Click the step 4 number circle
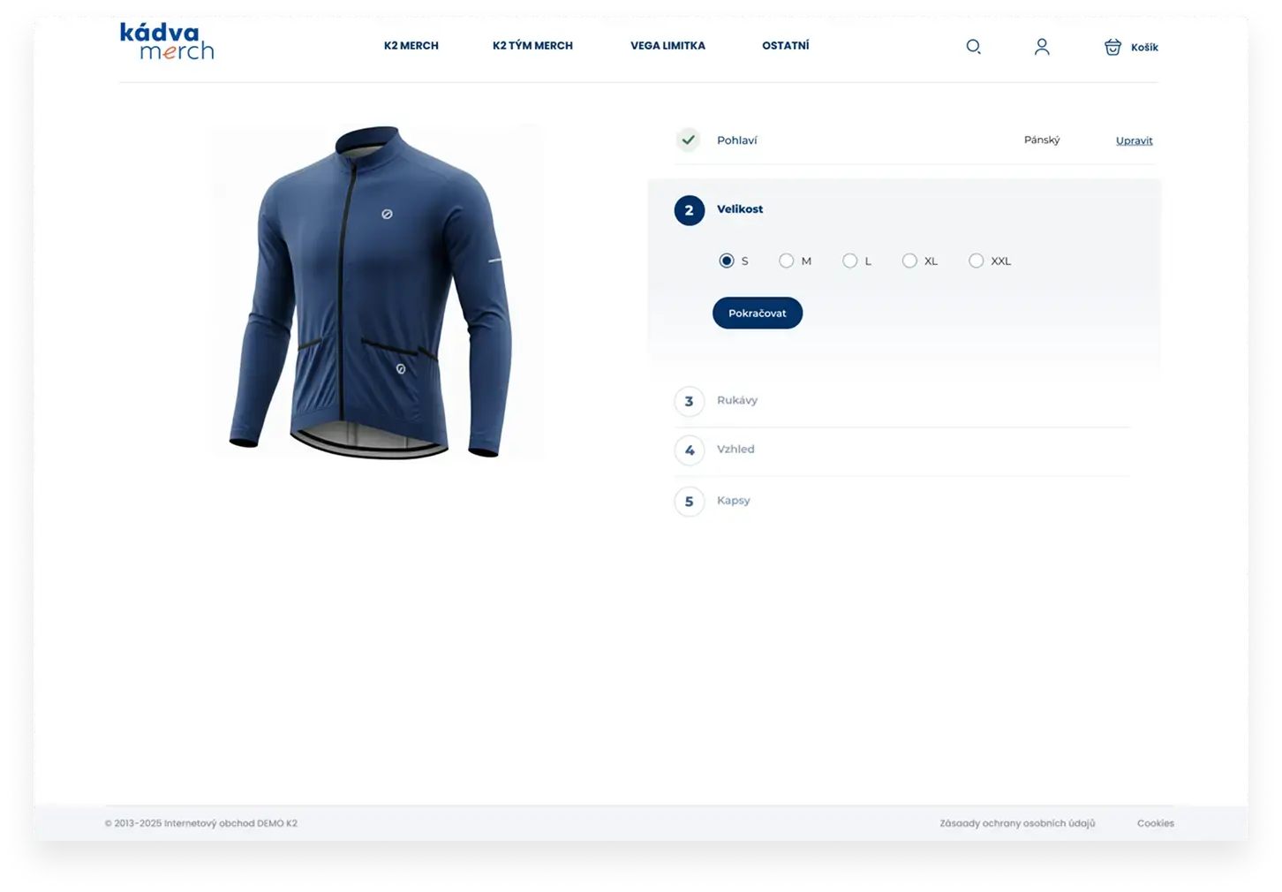1282x892 pixels. point(689,450)
